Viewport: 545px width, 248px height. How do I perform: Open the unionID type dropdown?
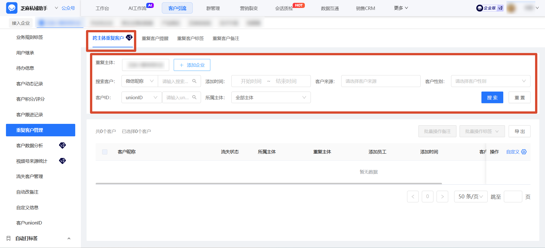coord(142,97)
